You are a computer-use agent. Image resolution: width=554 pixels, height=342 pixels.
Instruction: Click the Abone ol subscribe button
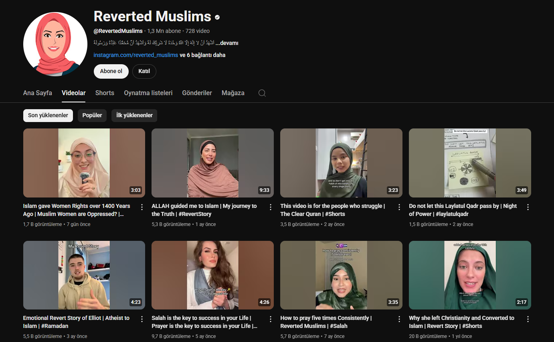click(x=111, y=71)
